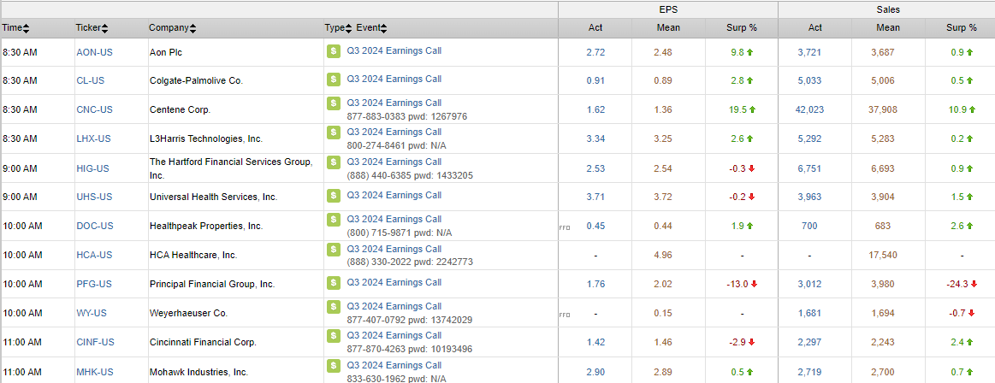This screenshot has width=995, height=383.
Task: Click Aon EPS actual value 2.72
Action: coord(595,53)
